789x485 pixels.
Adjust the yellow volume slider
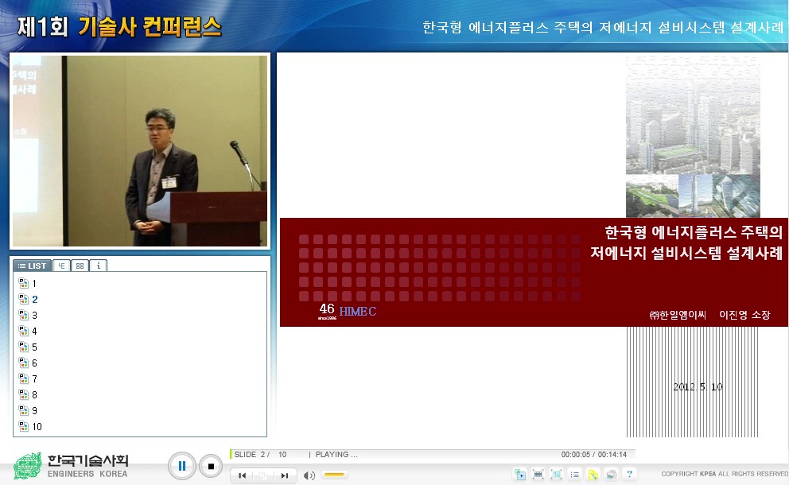tap(335, 475)
